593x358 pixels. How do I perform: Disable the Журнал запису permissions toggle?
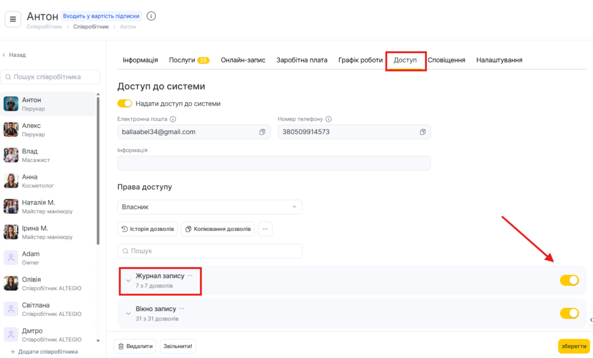click(x=569, y=281)
